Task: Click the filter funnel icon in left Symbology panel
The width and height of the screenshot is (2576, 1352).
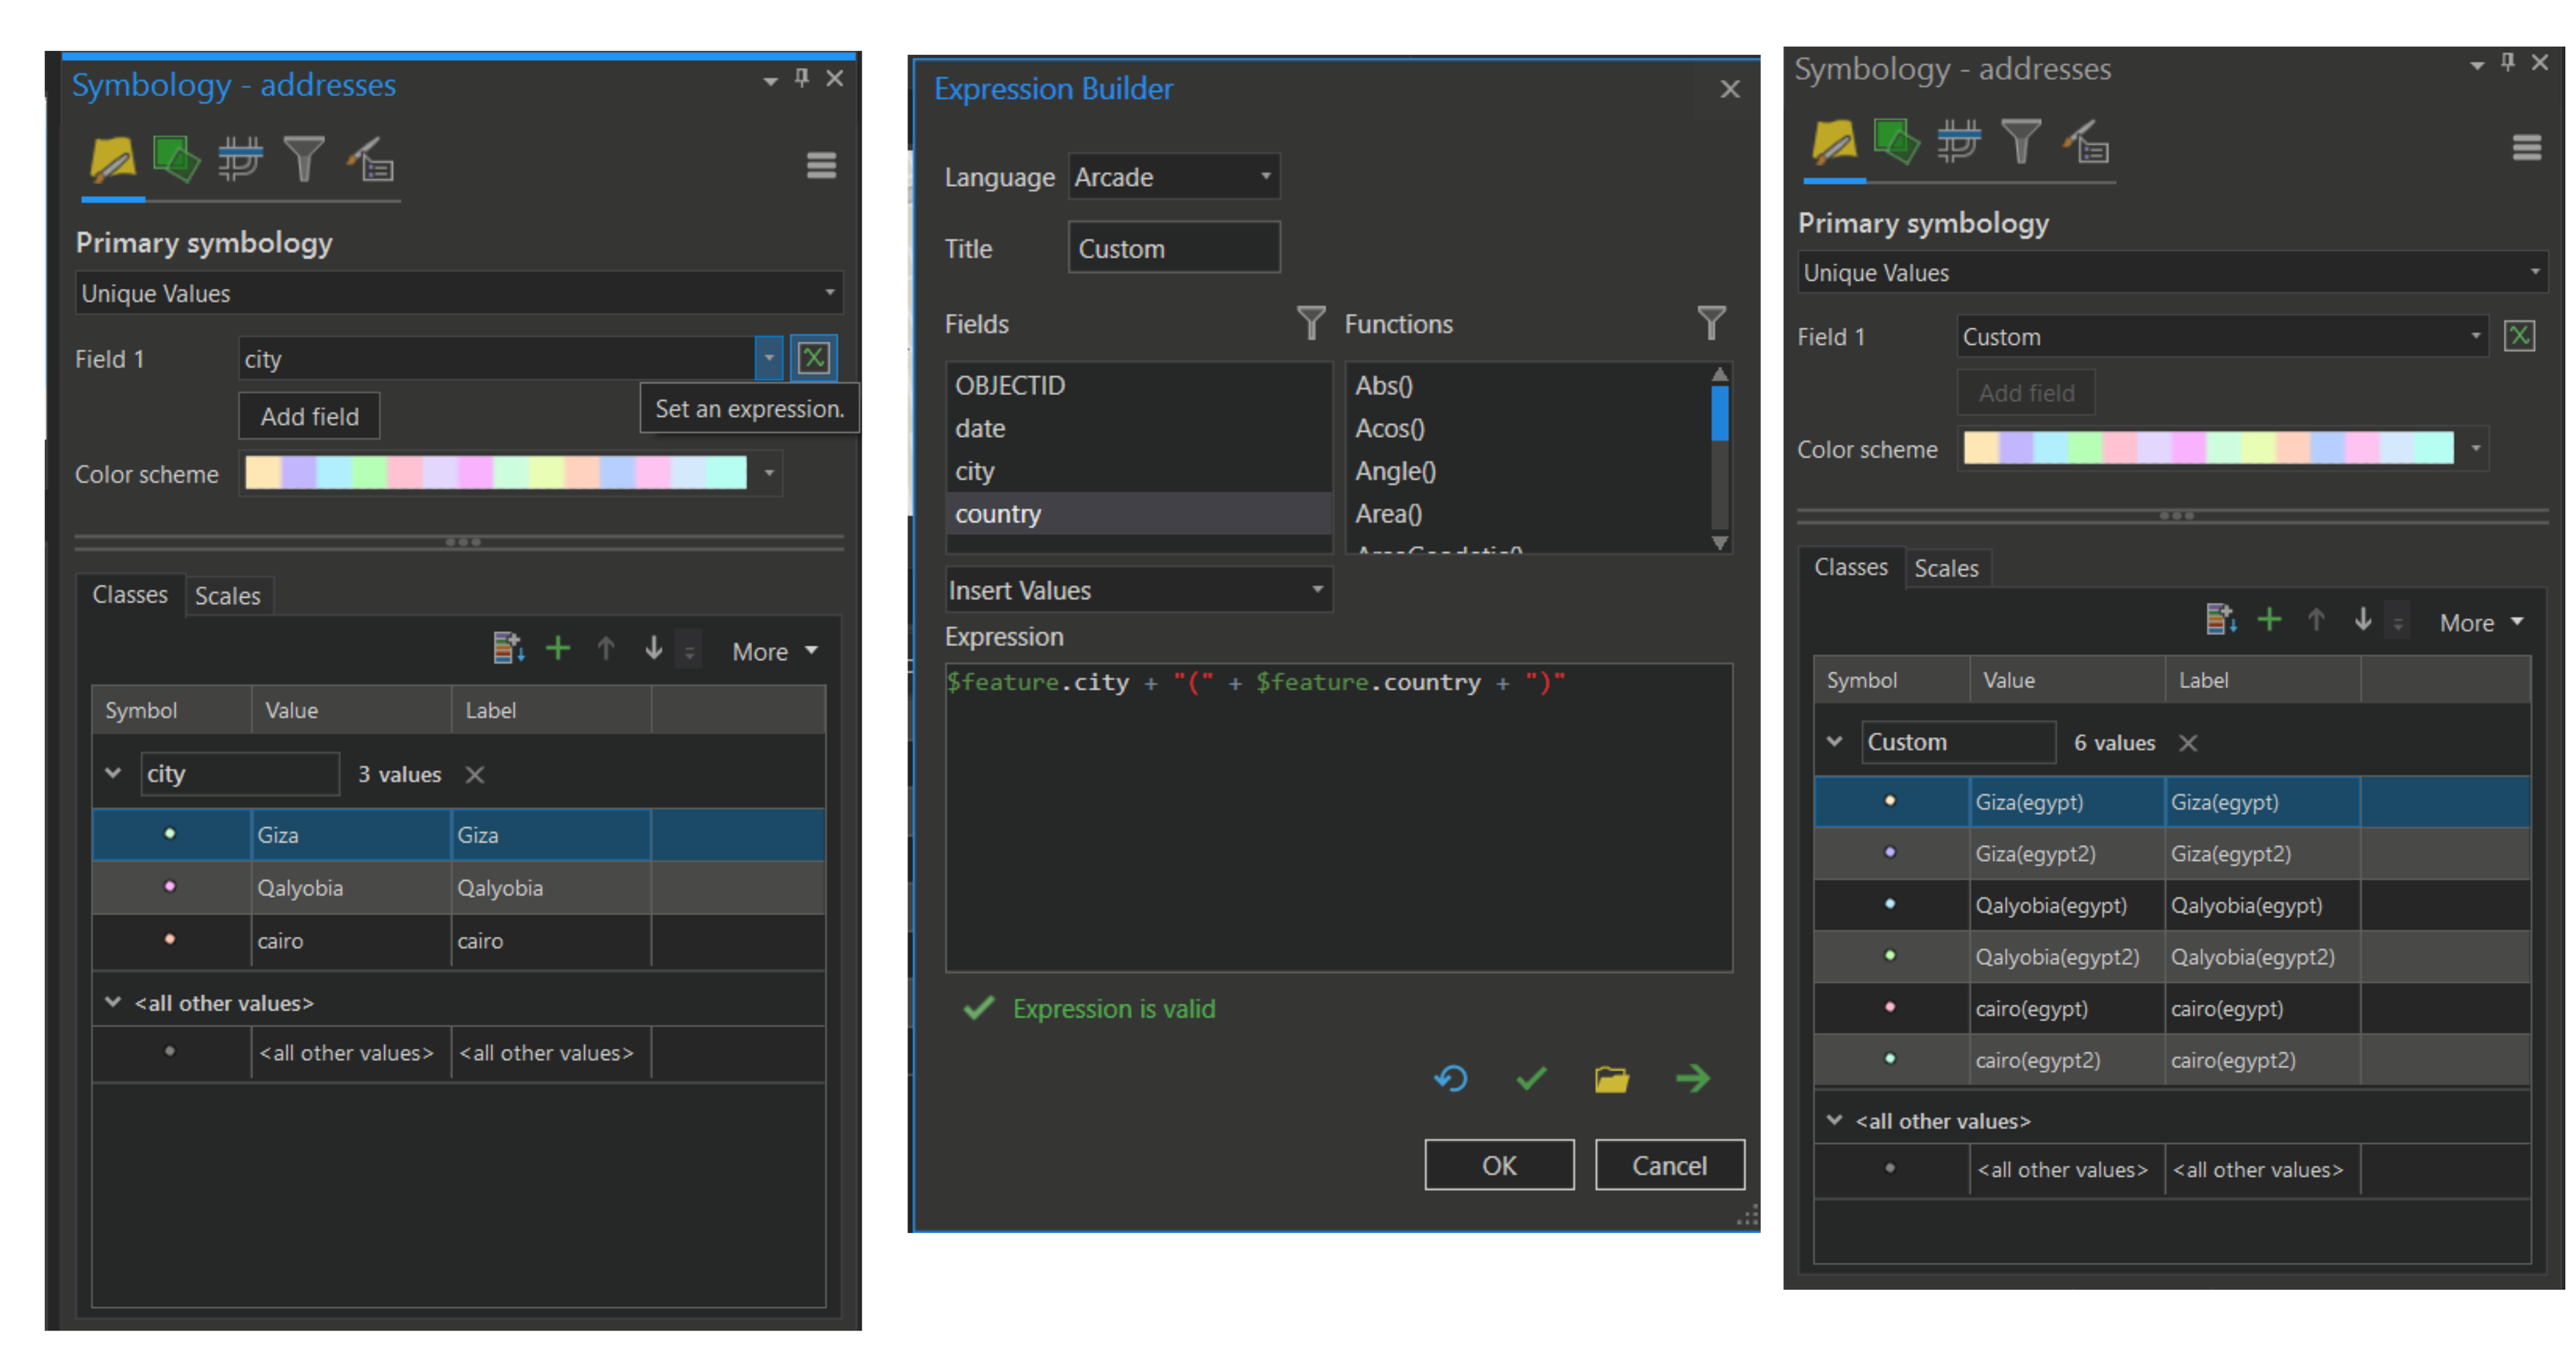Action: [304, 160]
